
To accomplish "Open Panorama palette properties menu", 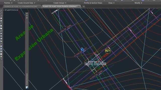I will coord(27,18).
